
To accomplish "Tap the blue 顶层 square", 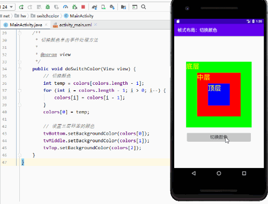I will pyautogui.click(x=219, y=94).
